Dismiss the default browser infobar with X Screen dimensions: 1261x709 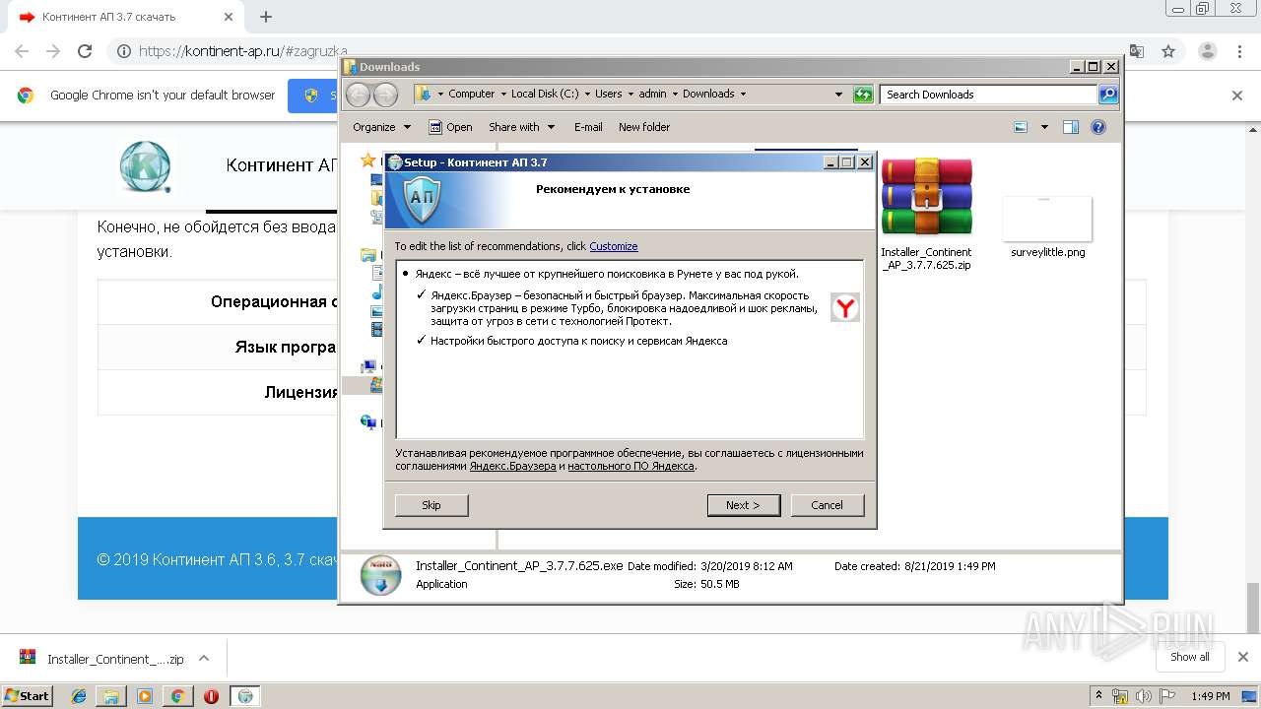(1237, 96)
